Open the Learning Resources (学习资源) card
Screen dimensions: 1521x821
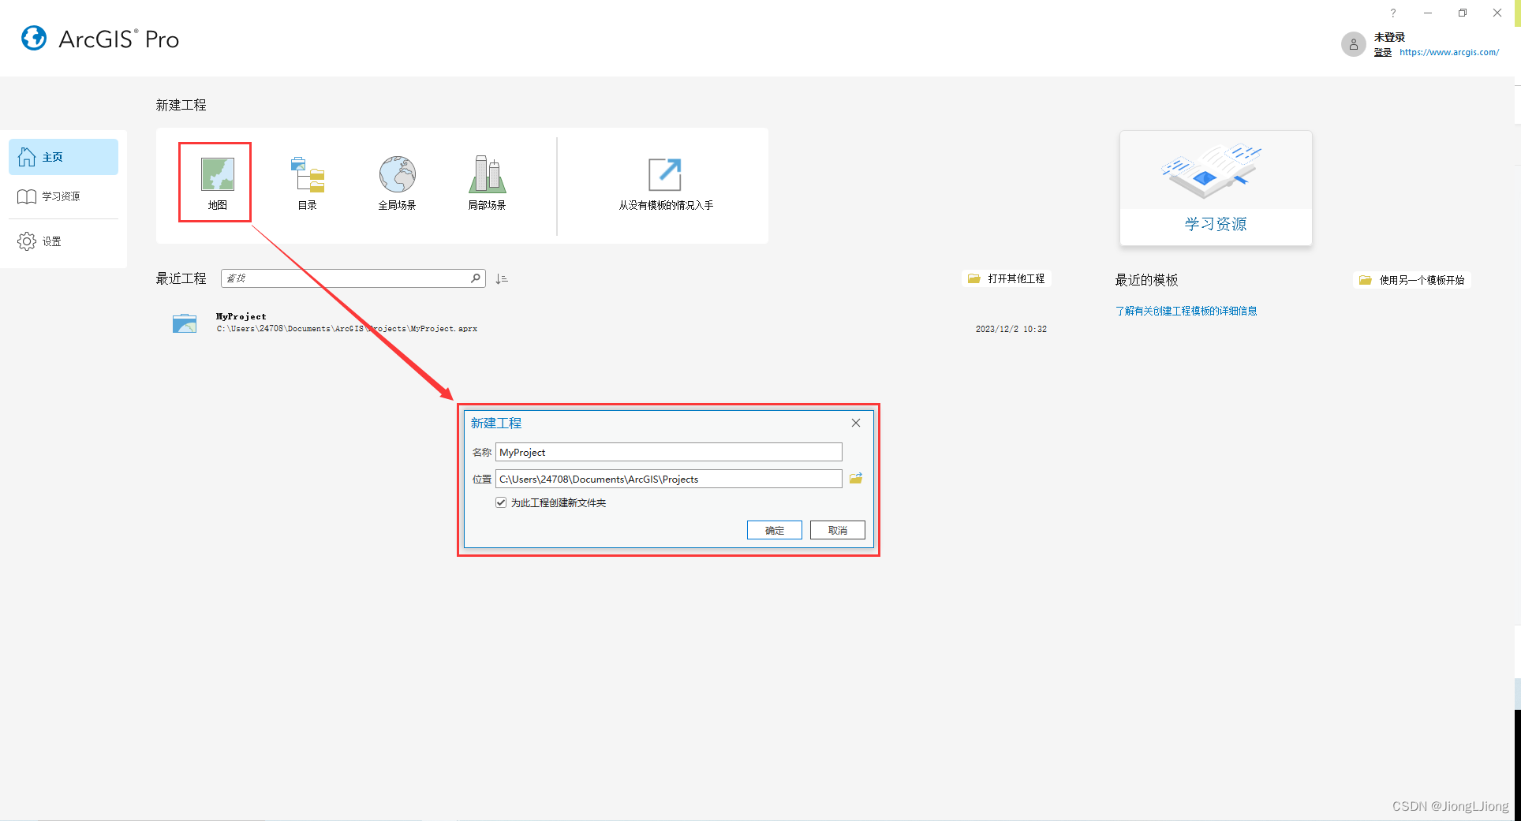click(1216, 188)
